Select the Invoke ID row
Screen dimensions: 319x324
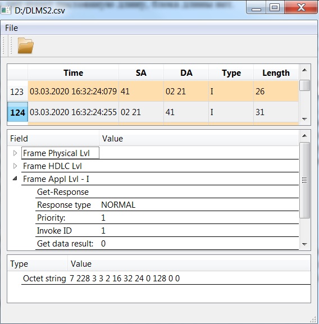[x=167, y=230]
